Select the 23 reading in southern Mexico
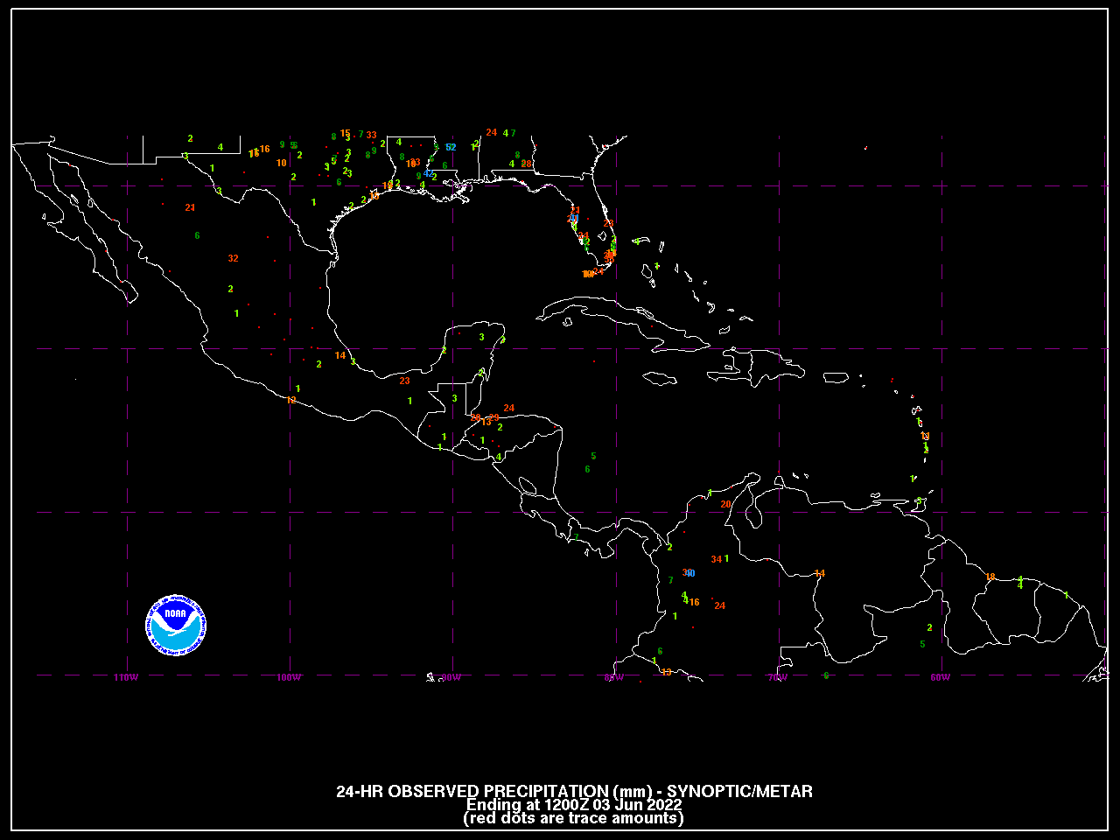This screenshot has height=840, width=1120. pos(404,381)
